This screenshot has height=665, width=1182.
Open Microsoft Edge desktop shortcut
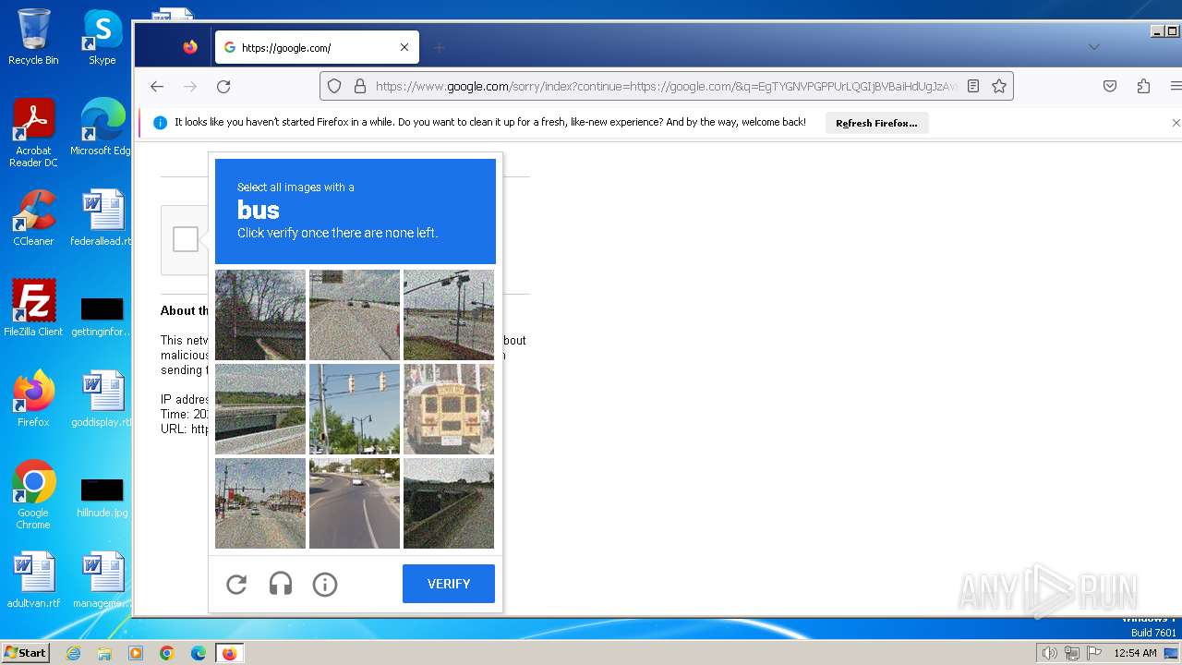coord(103,127)
